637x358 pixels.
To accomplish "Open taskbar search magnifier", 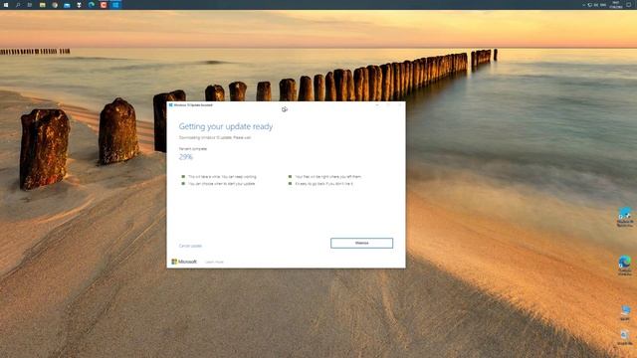I will click(x=18, y=5).
